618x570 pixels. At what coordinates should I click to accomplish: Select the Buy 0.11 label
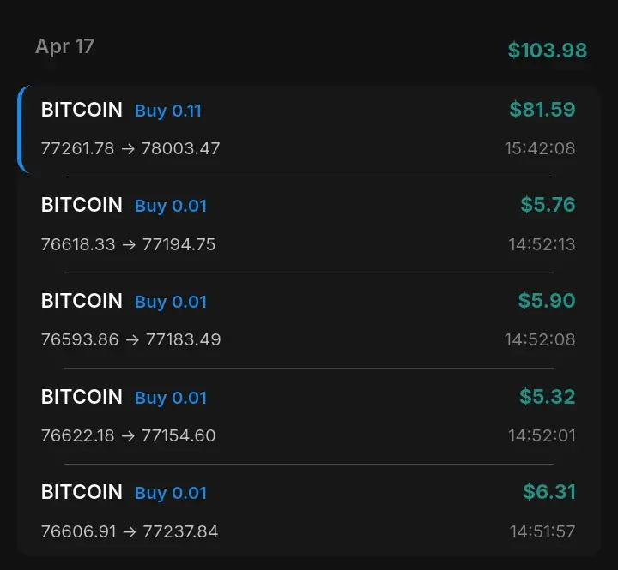168,111
